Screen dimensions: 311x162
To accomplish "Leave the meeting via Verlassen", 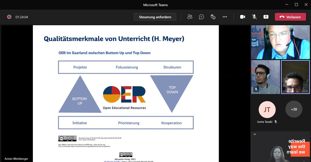I will pyautogui.click(x=290, y=17).
